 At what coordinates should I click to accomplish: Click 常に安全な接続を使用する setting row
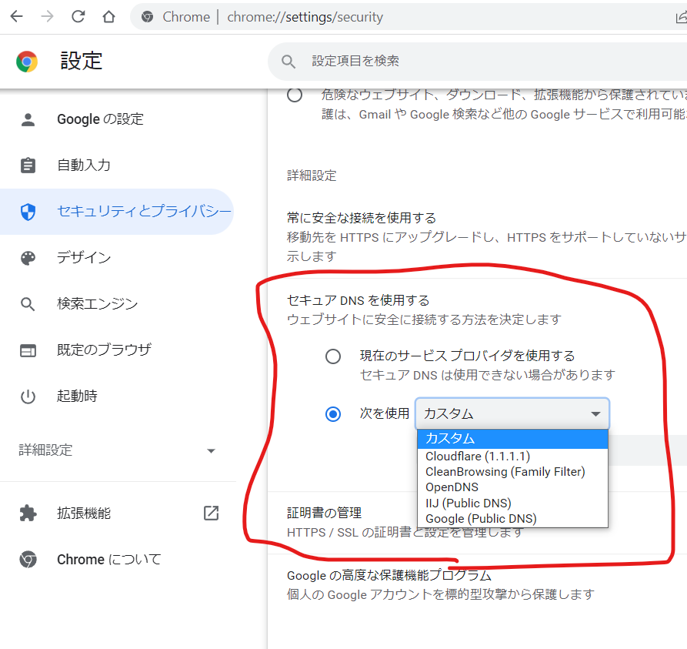478,237
